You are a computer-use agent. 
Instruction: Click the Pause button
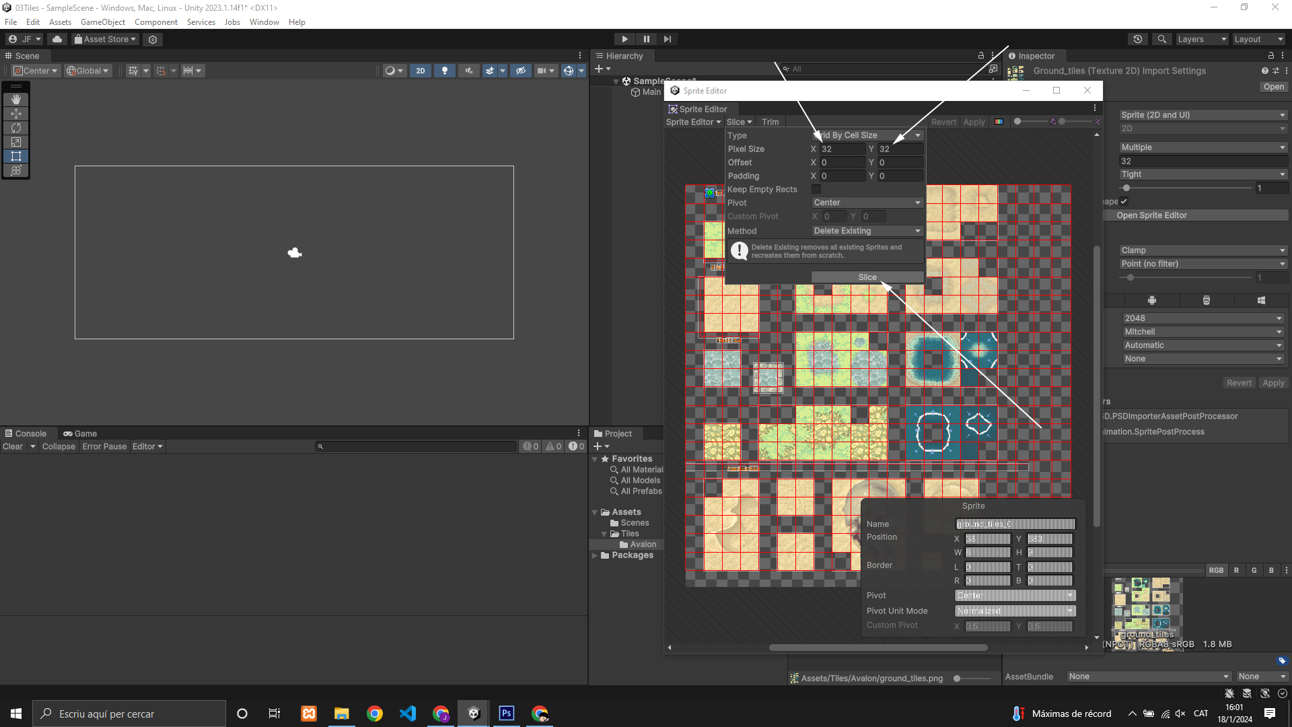click(x=646, y=39)
